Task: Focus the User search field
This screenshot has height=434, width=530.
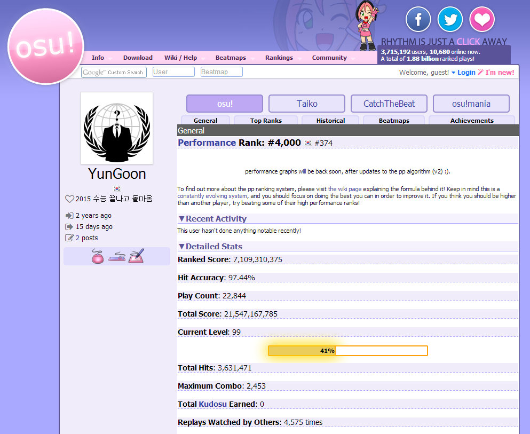Action: 174,72
